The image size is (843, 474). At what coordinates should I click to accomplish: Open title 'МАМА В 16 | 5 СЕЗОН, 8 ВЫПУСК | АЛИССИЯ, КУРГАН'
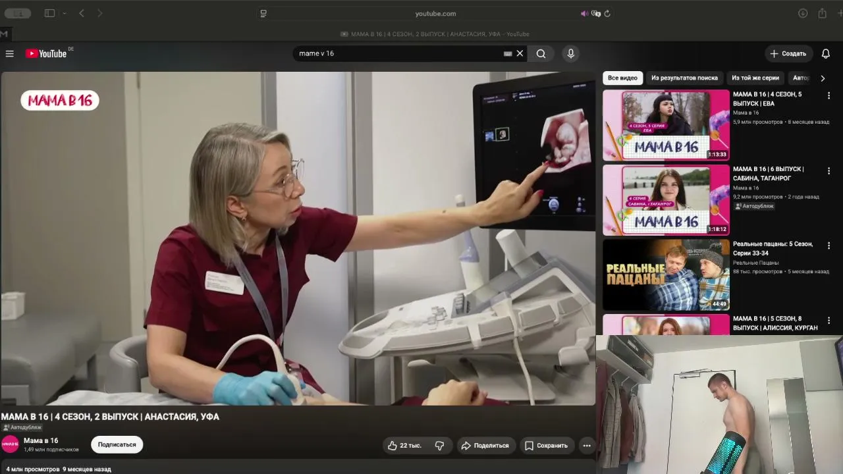(x=775, y=323)
